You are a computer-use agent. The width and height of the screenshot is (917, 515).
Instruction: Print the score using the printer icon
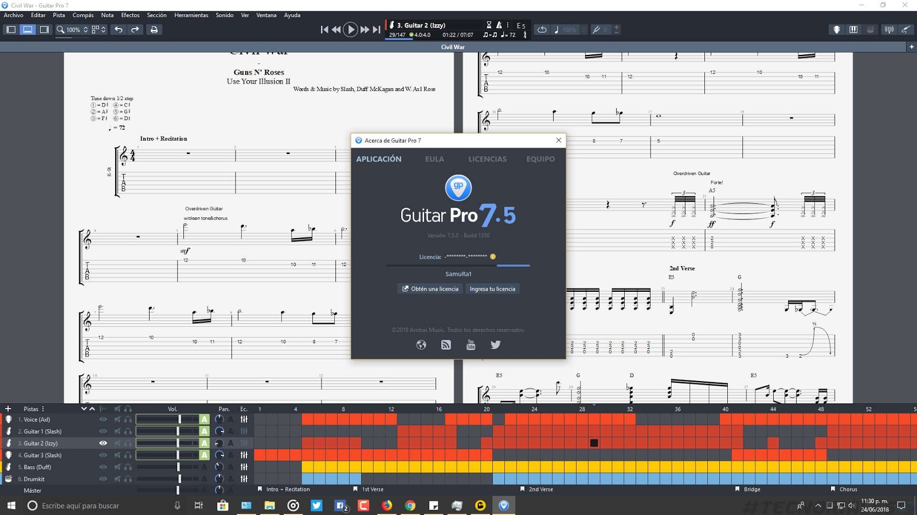click(154, 30)
